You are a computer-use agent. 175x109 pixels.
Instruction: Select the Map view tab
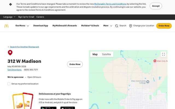tap(95, 54)
